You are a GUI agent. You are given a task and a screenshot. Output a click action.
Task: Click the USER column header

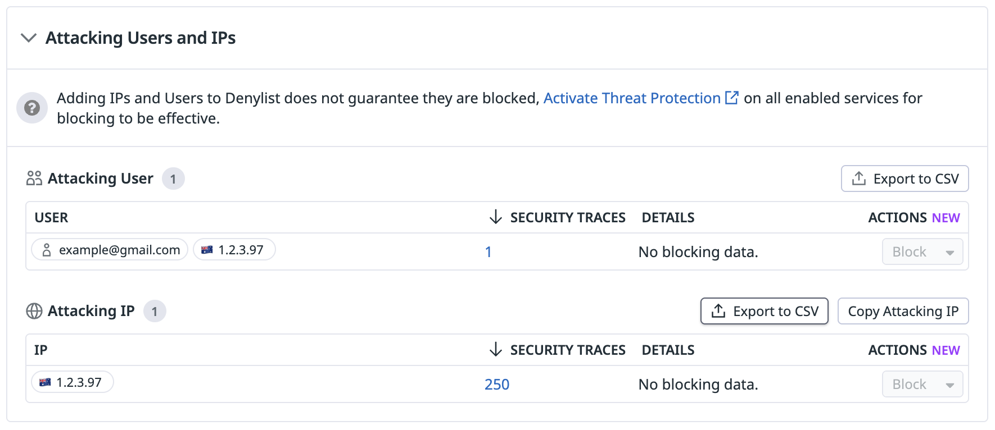tap(51, 218)
